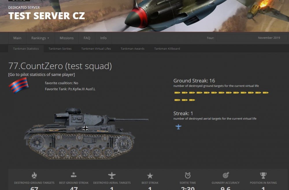289x190 pixels.
Task: Click the trophy icon above Position in Rating
Action: click(x=263, y=176)
